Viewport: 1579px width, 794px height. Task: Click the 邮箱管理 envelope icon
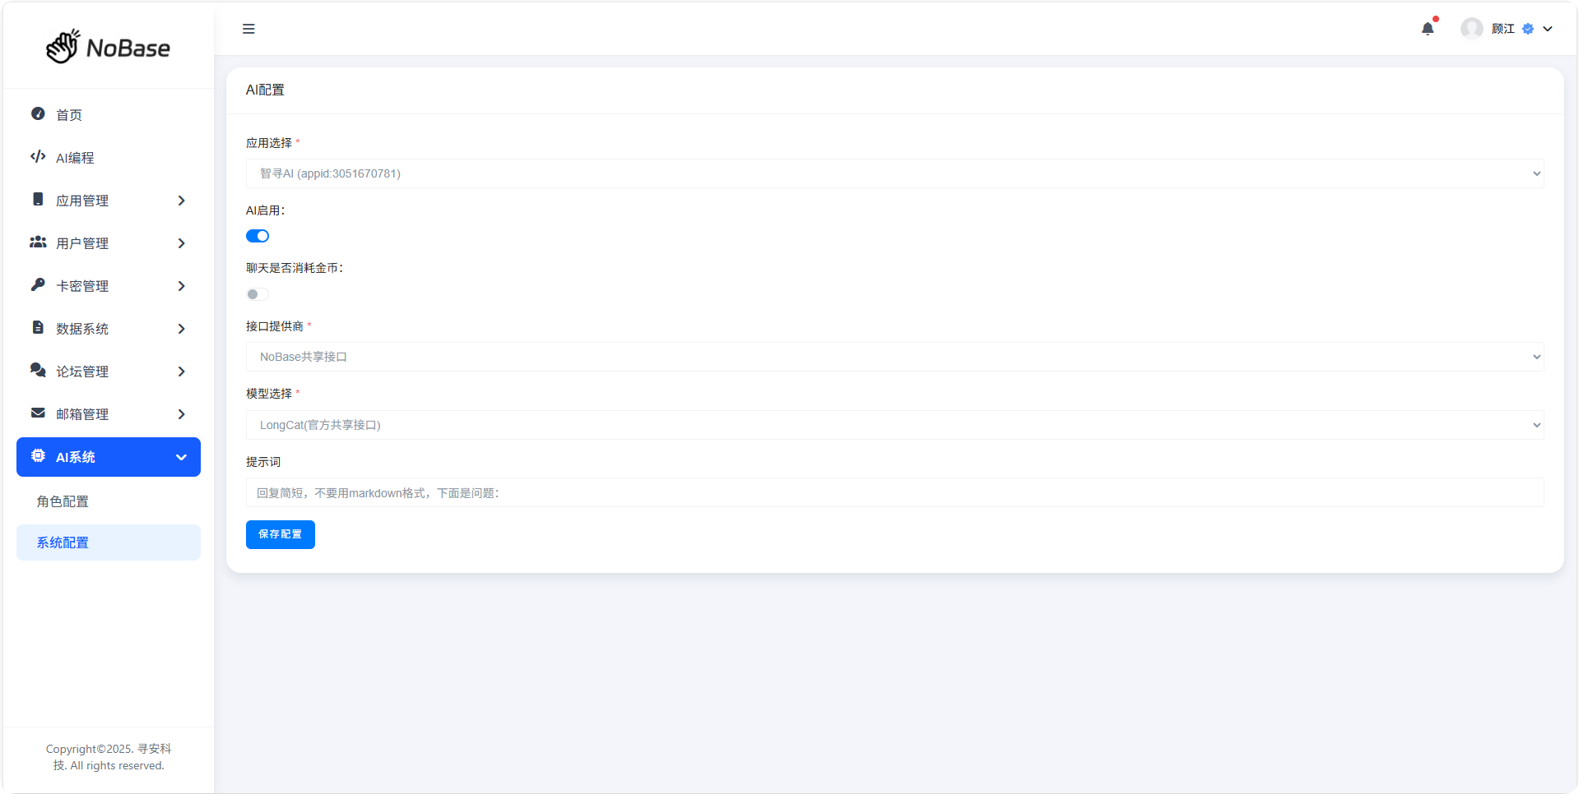click(x=38, y=413)
